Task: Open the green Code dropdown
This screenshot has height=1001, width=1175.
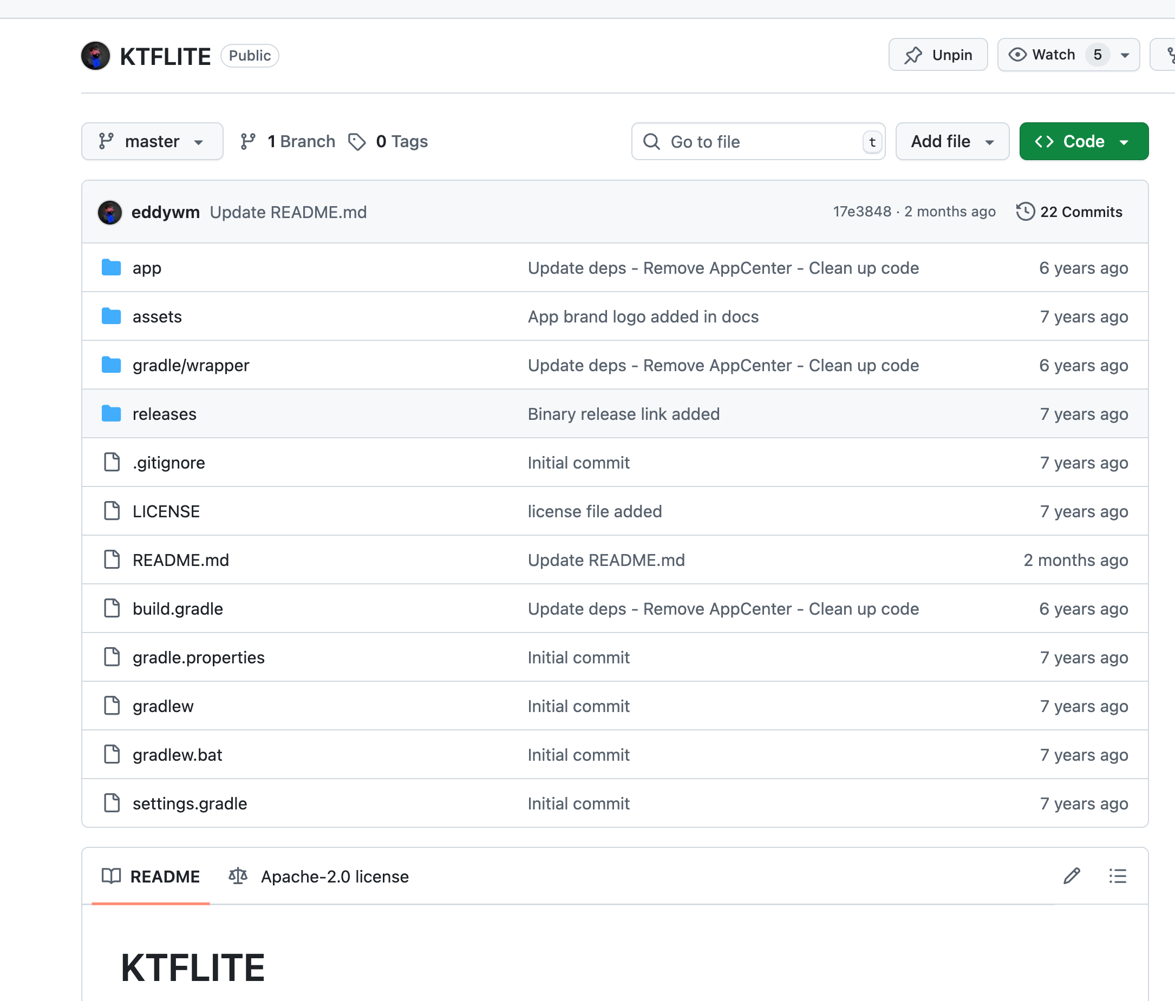Action: (1083, 142)
